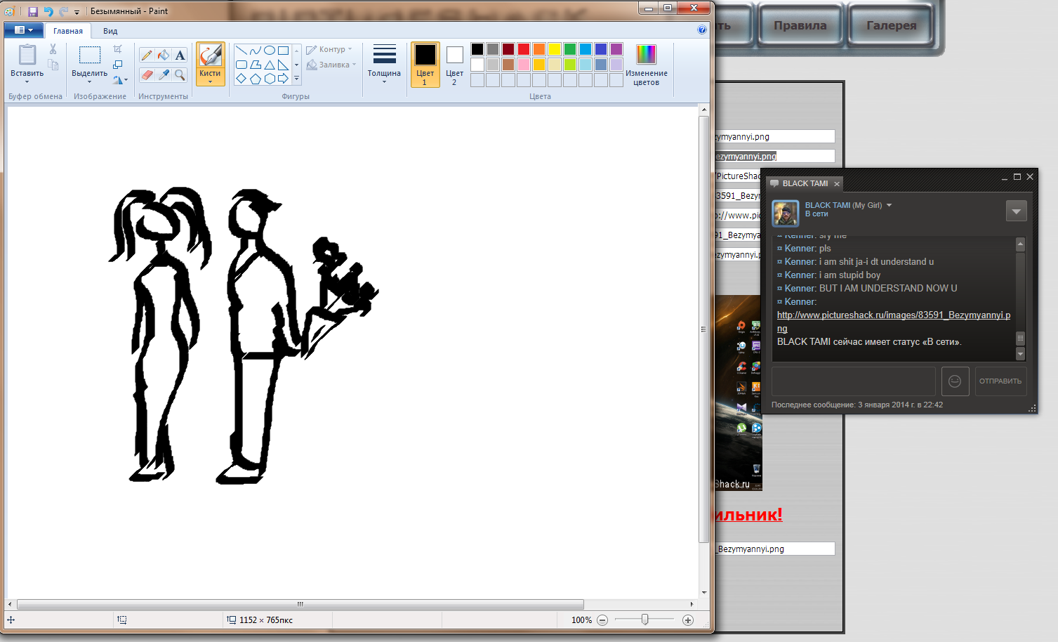Click the desktop screenshot thumbnail on website
This screenshot has width=1058, height=642.
coord(739,392)
